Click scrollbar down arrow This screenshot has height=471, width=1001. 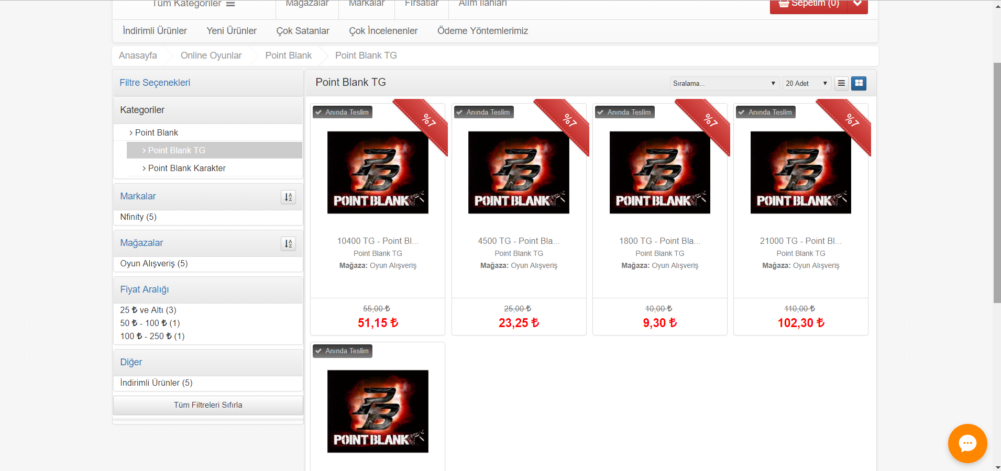[x=997, y=467]
